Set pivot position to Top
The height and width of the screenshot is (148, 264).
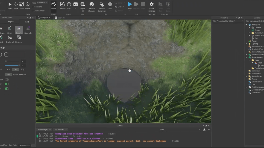point(23,69)
